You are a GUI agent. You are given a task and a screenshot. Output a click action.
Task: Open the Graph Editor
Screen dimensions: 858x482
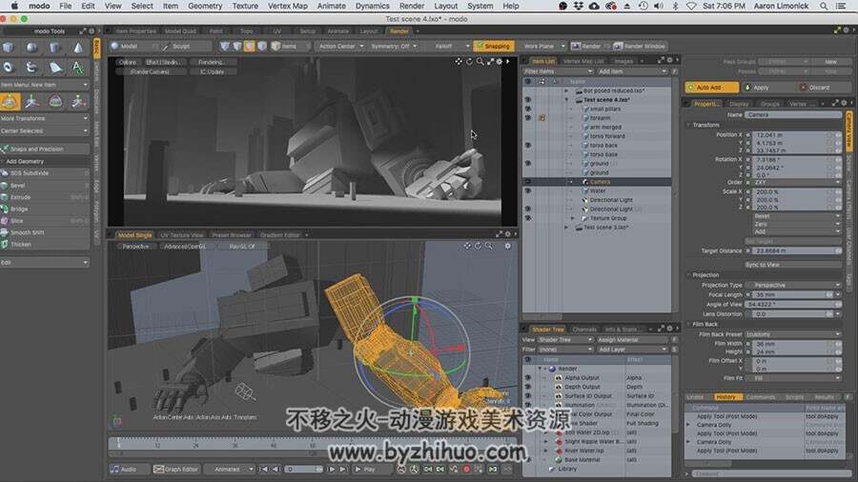175,469
